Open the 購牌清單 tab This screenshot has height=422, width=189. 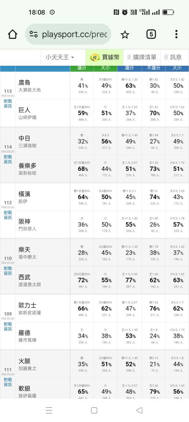[x=142, y=57]
